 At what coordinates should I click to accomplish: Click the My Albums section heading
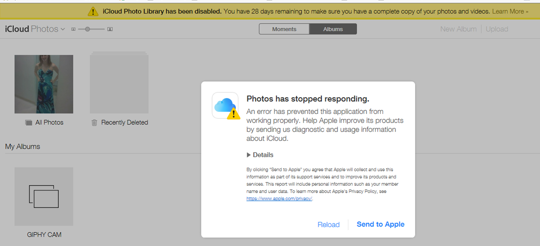click(x=23, y=146)
